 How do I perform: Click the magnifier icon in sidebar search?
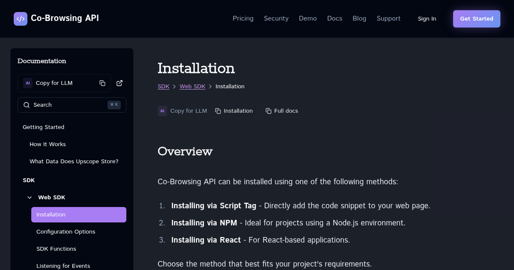coord(27,105)
